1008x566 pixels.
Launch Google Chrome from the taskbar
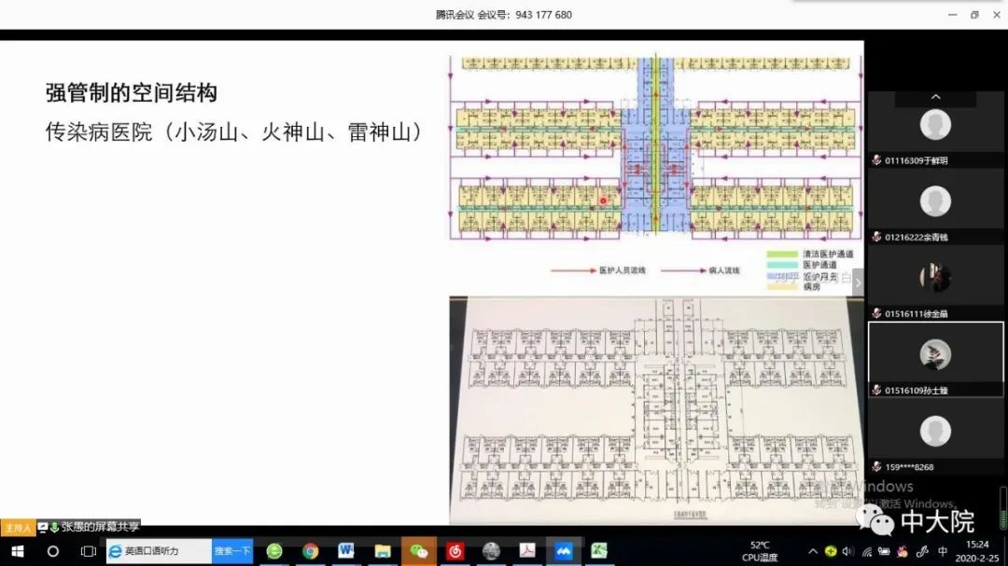311,551
